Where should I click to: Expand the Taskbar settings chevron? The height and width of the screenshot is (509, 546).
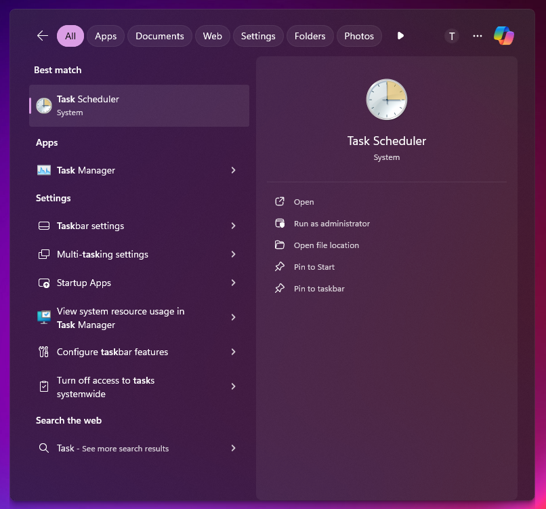click(x=233, y=226)
